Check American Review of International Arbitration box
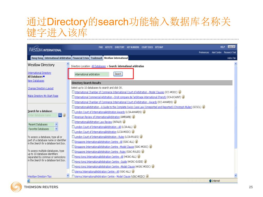The height and width of the screenshot is (197, 263). click(73, 117)
